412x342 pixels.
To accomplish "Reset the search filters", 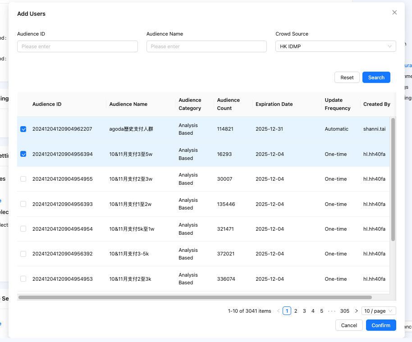I will 347,78.
